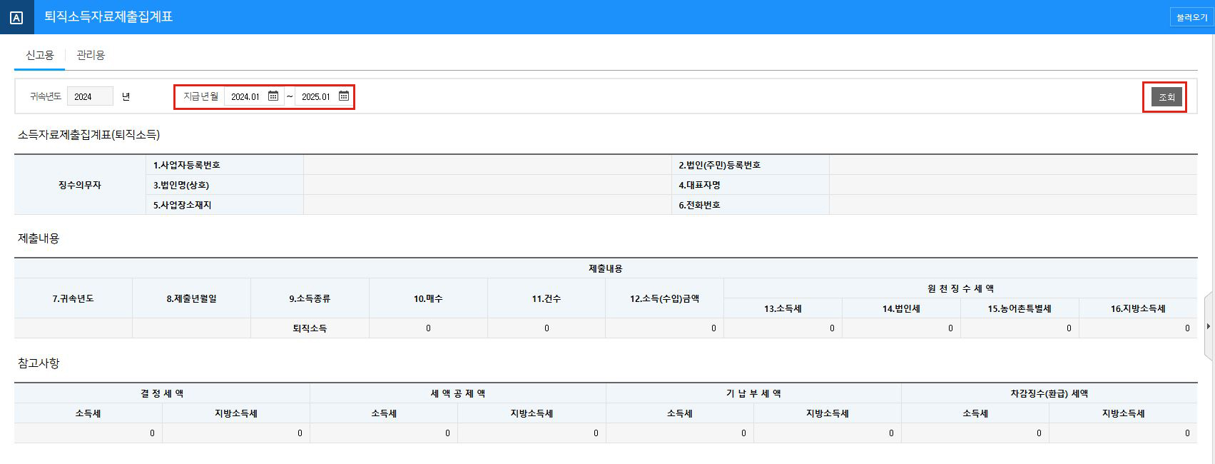Click the 13.소득세 column header

783,308
